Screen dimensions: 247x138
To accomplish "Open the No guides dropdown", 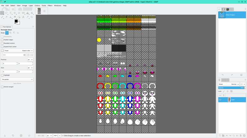I will pos(17,79).
